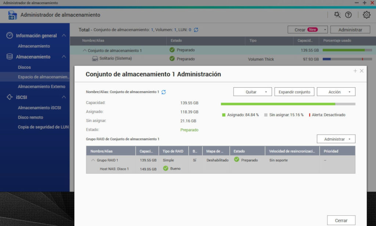Image resolution: width=376 pixels, height=226 pixels.
Task: Open the Quitar dropdown
Action: pos(253,92)
